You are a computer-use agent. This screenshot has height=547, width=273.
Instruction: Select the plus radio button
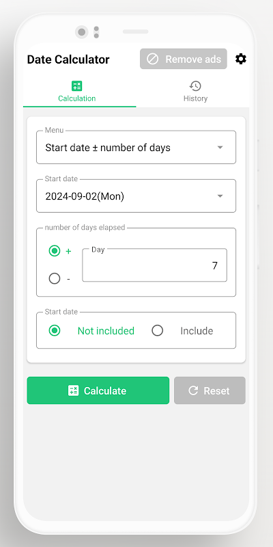[x=55, y=250]
